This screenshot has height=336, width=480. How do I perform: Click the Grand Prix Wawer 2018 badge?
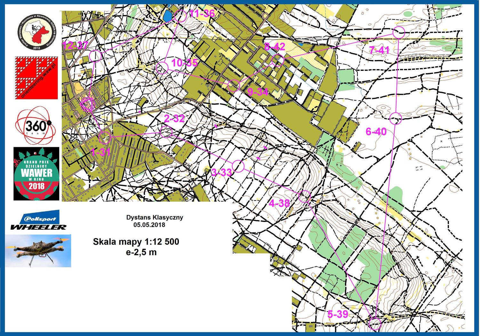click(36, 174)
